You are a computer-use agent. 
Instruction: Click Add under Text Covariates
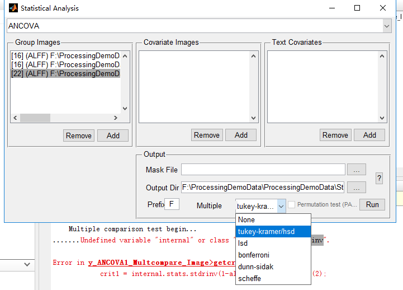[x=369, y=135]
